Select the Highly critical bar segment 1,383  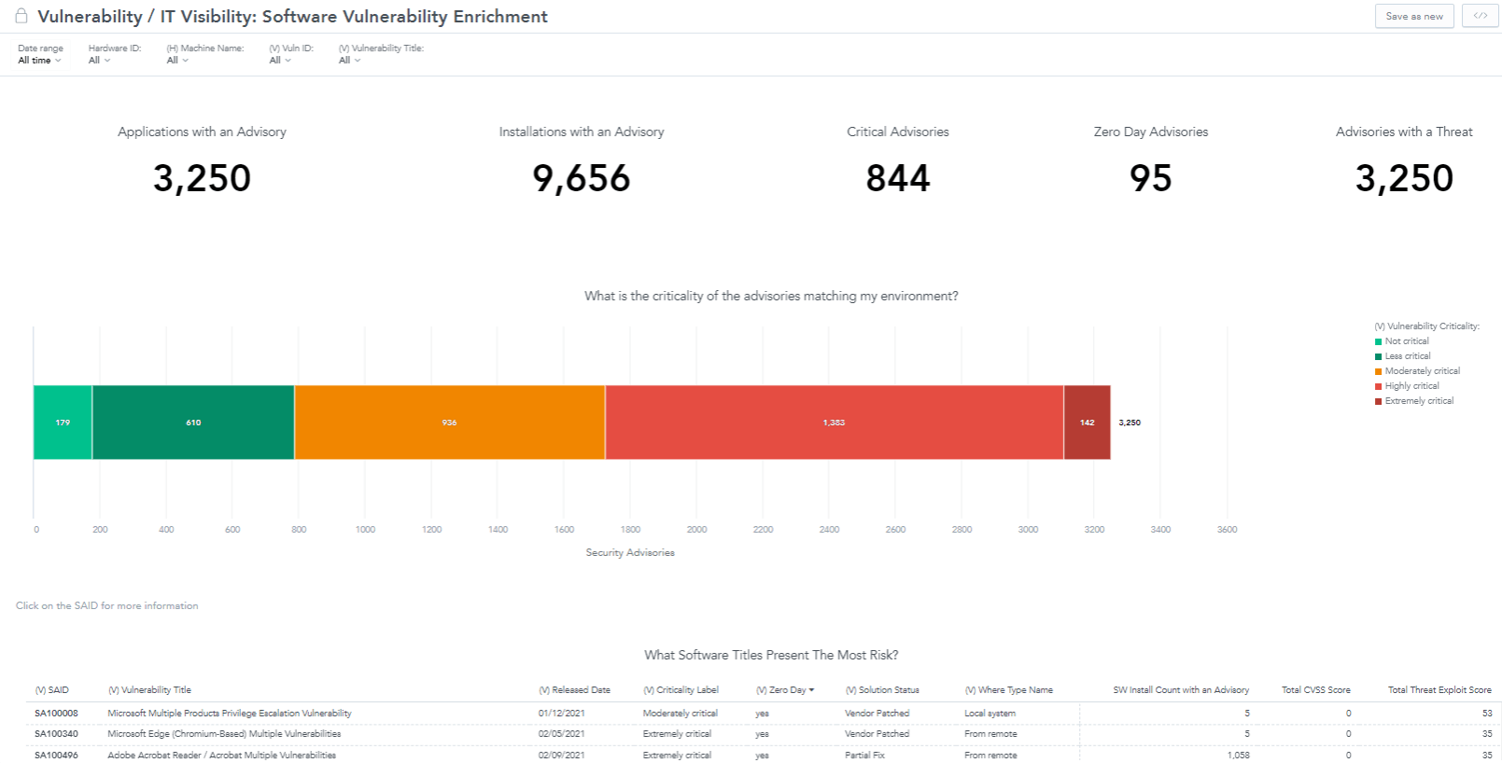click(834, 423)
